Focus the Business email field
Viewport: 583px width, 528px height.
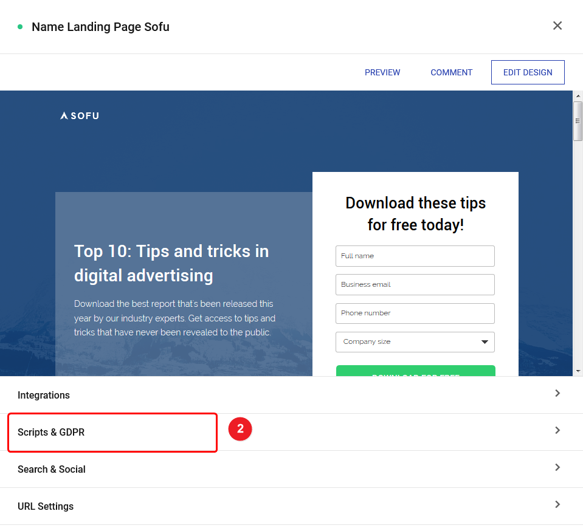tap(415, 284)
